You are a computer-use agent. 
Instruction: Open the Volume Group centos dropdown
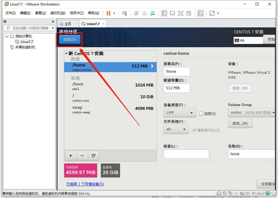(x=251, y=113)
